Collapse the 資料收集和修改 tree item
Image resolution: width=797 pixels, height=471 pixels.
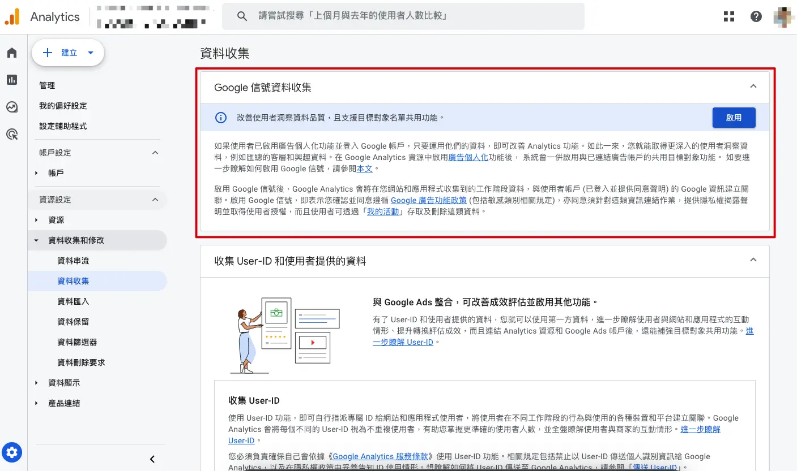(x=36, y=240)
